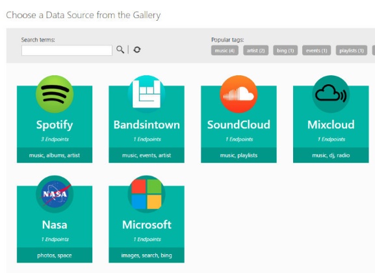Open the Microsoft data source title
The image size is (375, 273).
[x=147, y=225]
